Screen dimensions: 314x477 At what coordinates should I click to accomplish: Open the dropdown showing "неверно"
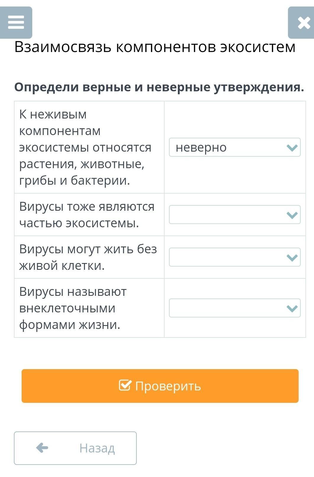(x=234, y=147)
